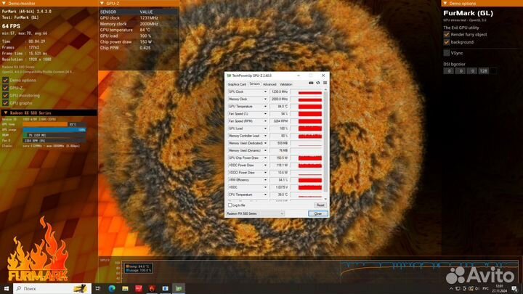Enable Log to file in GPU-Z
This screenshot has width=523, height=294.
coord(230,205)
